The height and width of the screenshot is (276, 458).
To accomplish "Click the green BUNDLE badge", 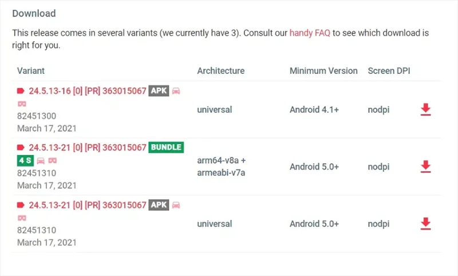I will pos(166,147).
